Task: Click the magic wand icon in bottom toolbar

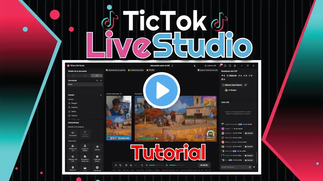Action: click(116, 165)
